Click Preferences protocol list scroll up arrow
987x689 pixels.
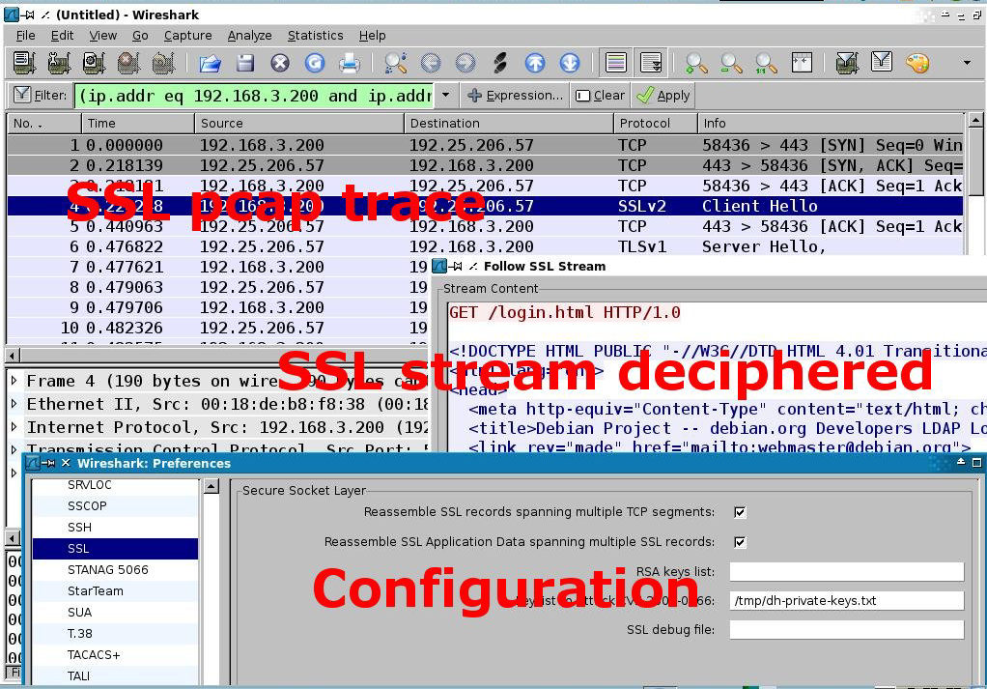tap(211, 485)
